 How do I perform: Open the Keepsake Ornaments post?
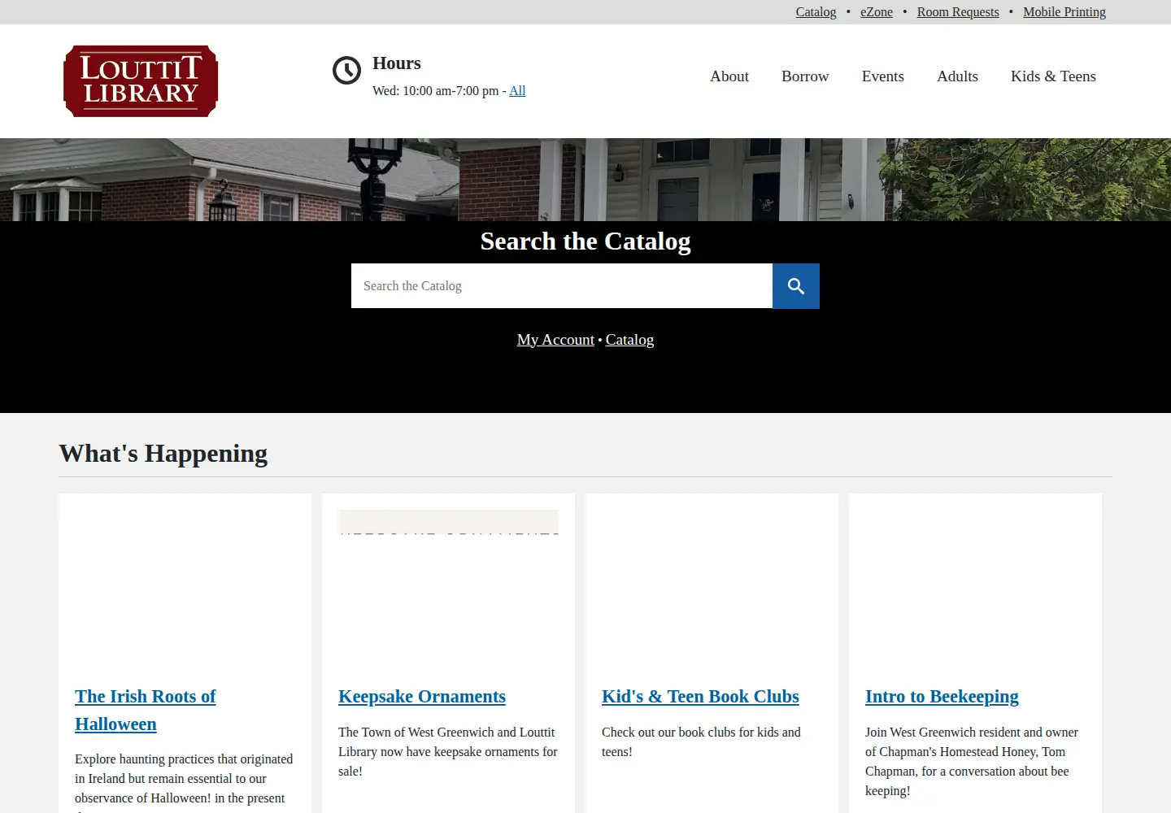pyautogui.click(x=422, y=697)
